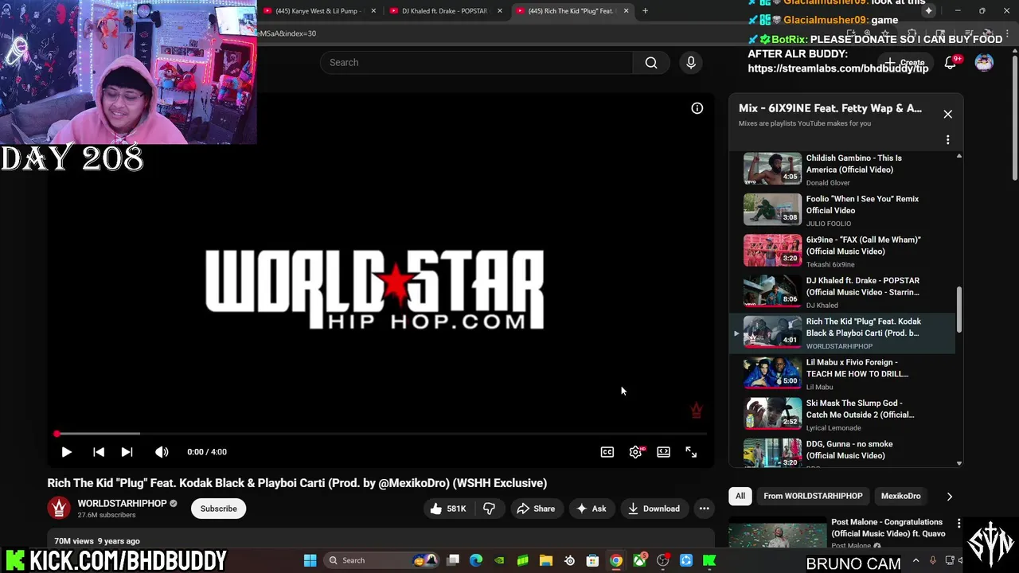The image size is (1019, 573).
Task: Subscribe to WORLDSTARHIPHOP
Action: pyautogui.click(x=218, y=509)
